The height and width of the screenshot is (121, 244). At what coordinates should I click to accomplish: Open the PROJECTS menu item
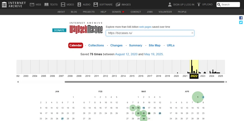click(89, 12)
